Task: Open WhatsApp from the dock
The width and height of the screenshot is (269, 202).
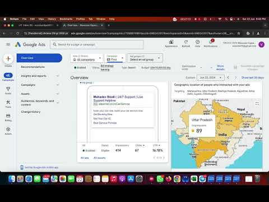Action: 160,179
